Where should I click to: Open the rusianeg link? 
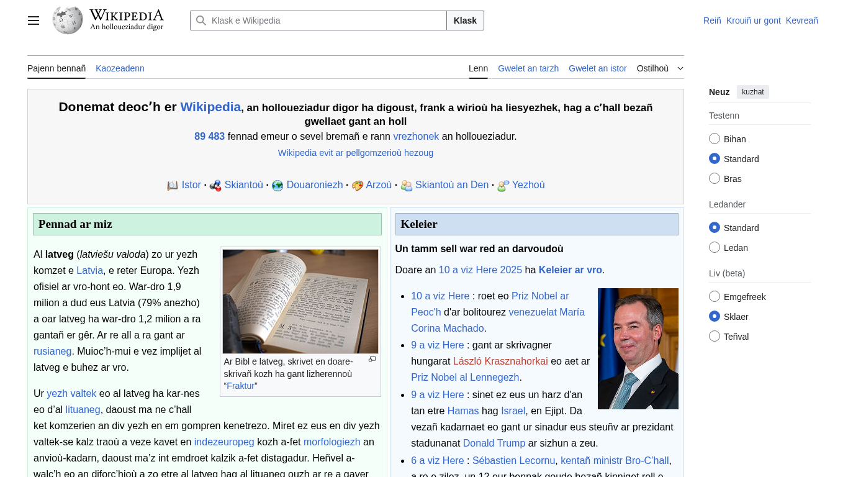(x=53, y=351)
